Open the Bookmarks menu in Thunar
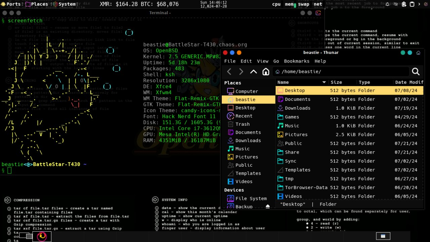The width and height of the screenshot is (430, 242). tap(297, 61)
